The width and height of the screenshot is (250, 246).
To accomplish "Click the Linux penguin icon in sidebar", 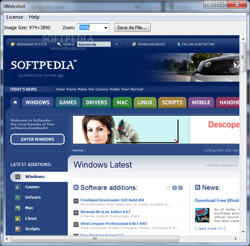I will pos(18,218).
